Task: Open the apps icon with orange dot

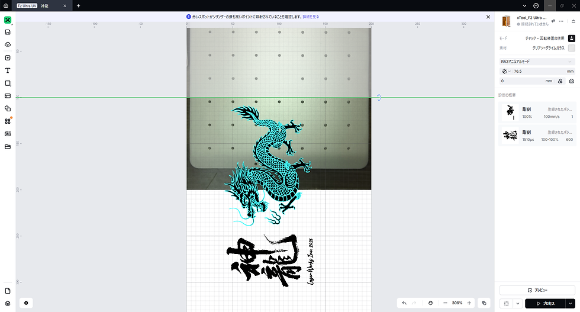Action: point(8,121)
